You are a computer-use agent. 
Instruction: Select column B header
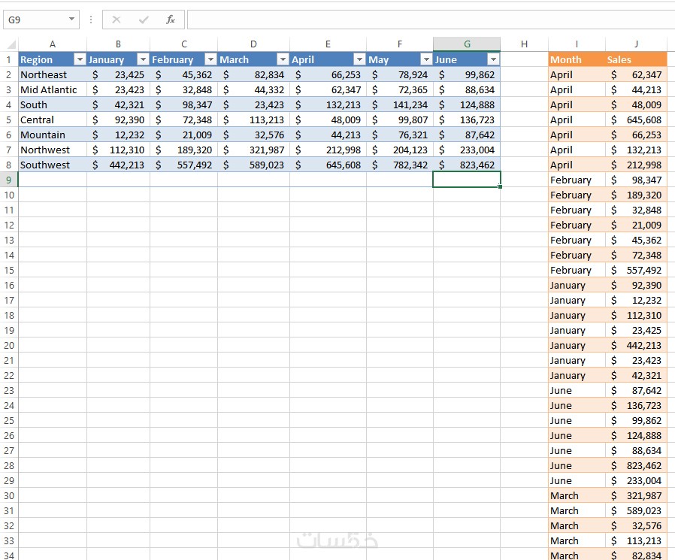click(x=118, y=44)
